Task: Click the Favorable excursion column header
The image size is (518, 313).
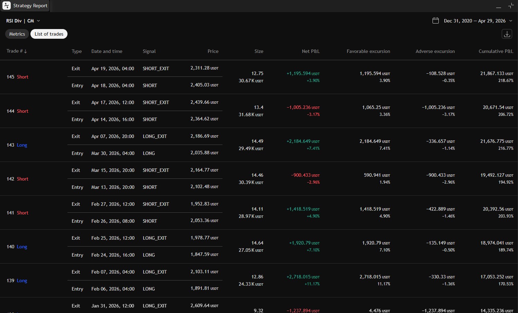Action: click(x=368, y=51)
